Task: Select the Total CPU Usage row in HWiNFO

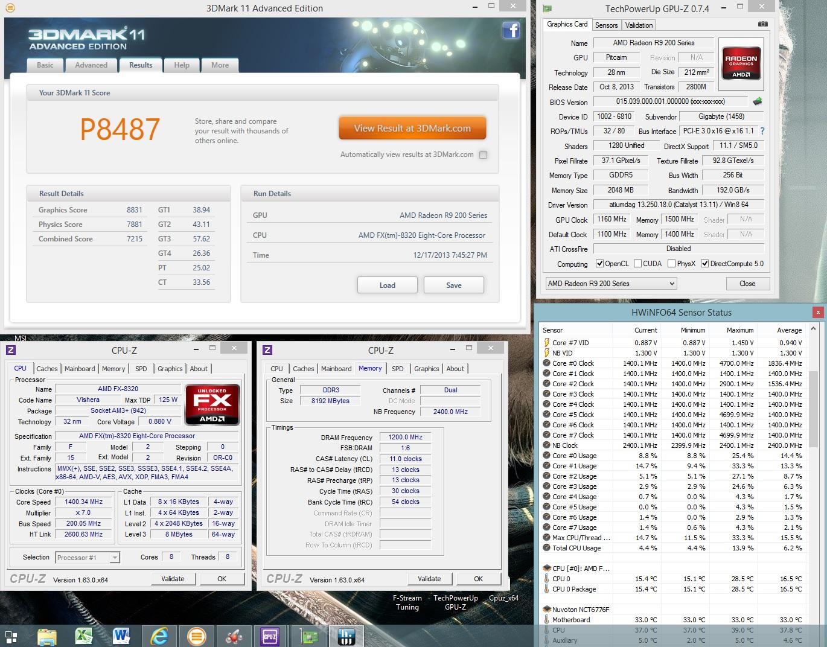Action: click(673, 548)
